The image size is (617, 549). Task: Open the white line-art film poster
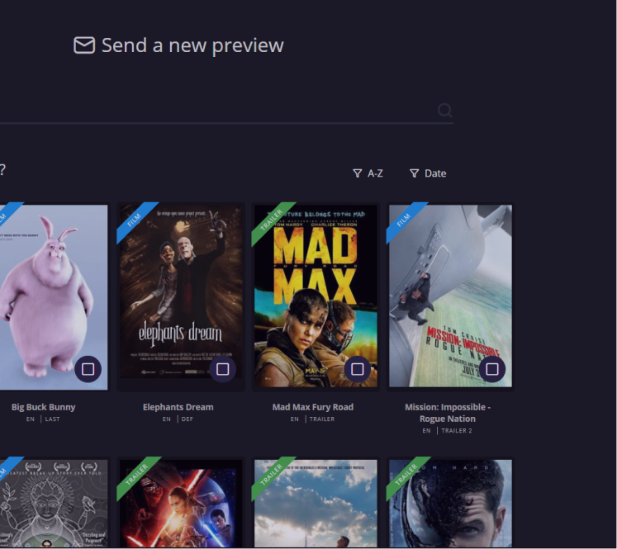54,504
